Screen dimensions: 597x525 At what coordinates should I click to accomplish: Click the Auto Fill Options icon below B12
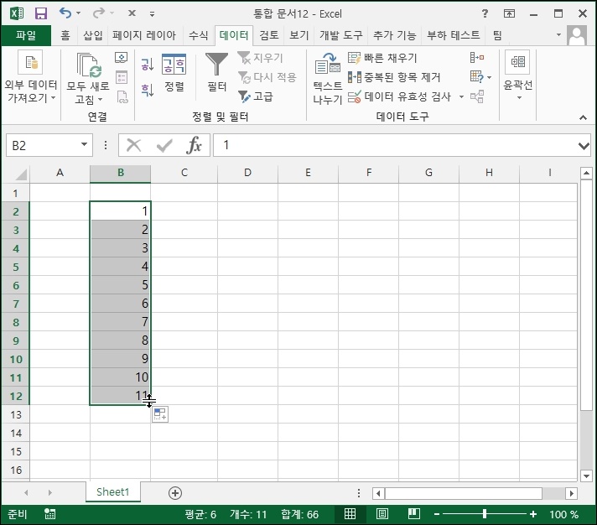tap(160, 414)
